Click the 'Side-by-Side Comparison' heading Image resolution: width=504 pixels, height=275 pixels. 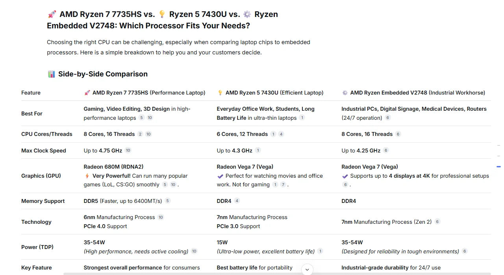[x=103, y=74]
